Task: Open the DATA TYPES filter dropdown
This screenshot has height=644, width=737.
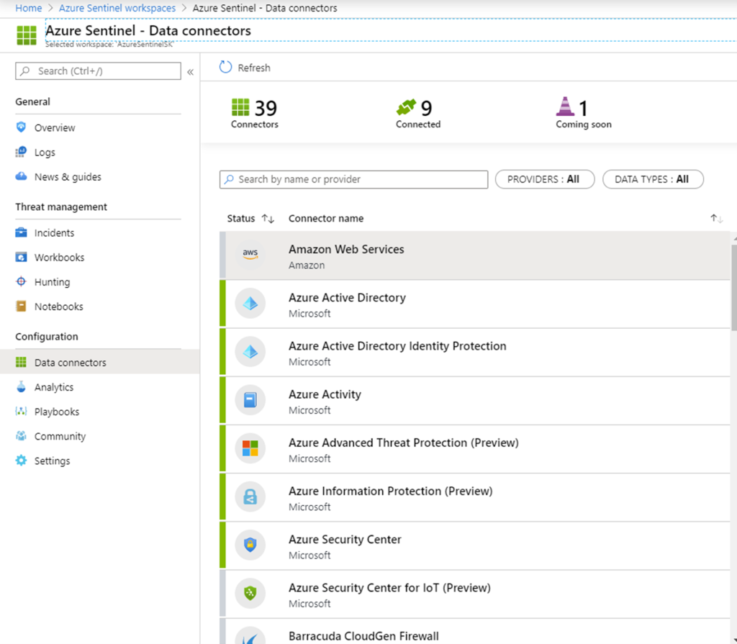Action: click(652, 179)
